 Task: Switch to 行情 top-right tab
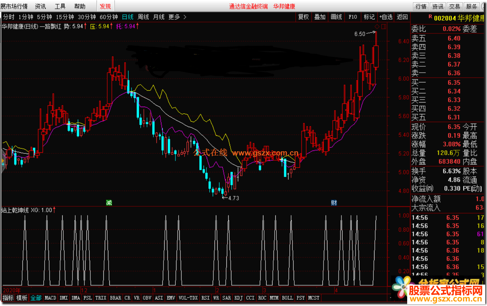point(421,6)
